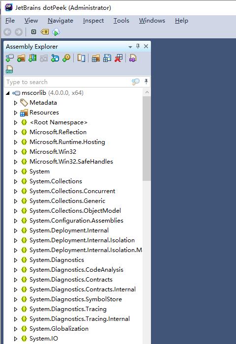
Task: Expand the Metadata node
Action: pyautogui.click(x=15, y=103)
